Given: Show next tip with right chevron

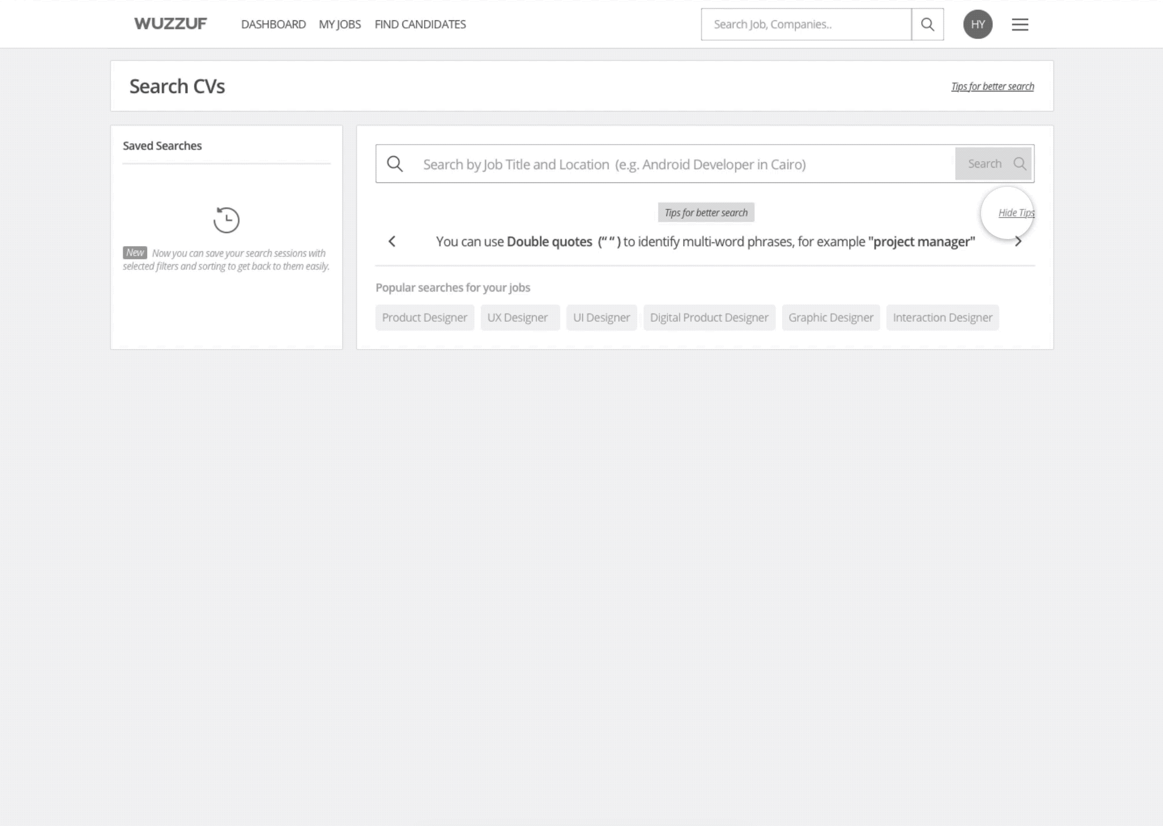Looking at the screenshot, I should [x=1018, y=241].
